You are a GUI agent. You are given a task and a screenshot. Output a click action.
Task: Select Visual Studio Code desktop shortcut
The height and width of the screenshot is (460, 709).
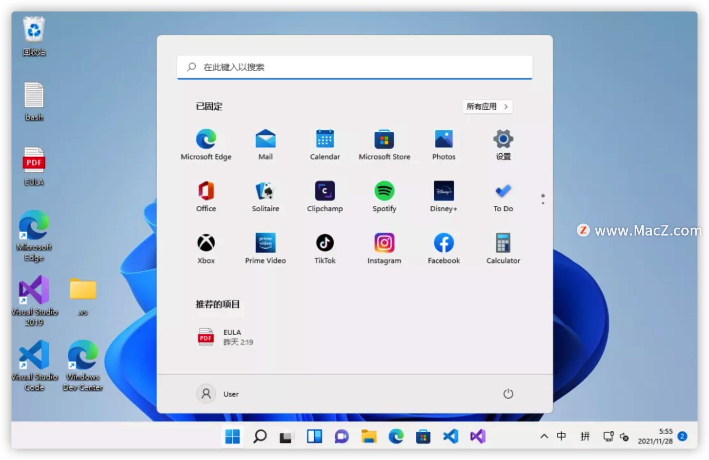(34, 366)
